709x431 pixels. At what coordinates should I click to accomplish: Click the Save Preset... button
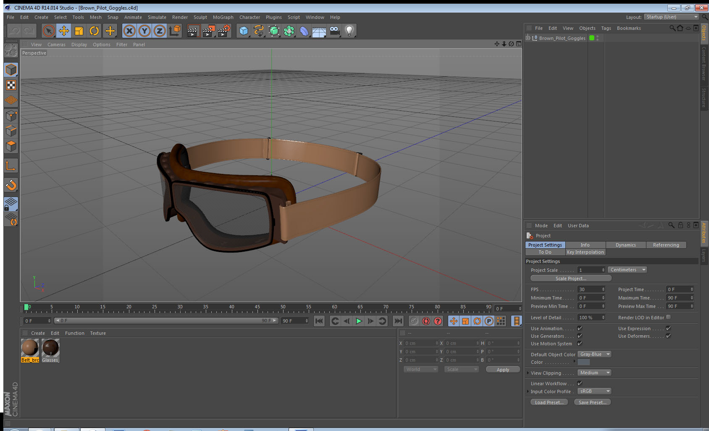pyautogui.click(x=592, y=402)
